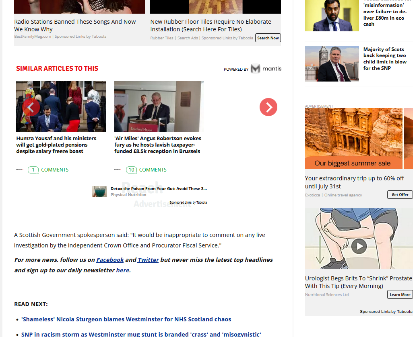Open SNP in racism storm article link
This screenshot has width=419, height=337.
coord(141,334)
